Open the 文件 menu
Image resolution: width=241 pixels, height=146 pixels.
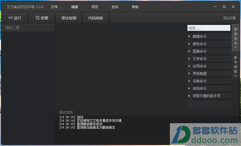tap(54, 7)
